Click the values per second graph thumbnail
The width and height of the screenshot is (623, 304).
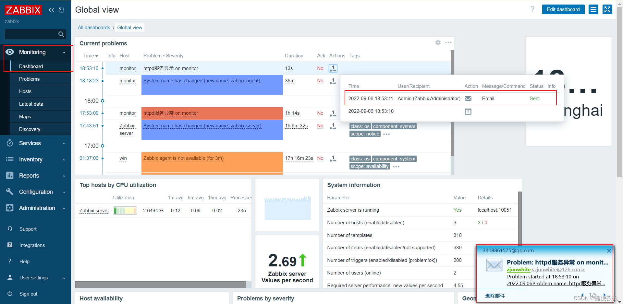287,208
